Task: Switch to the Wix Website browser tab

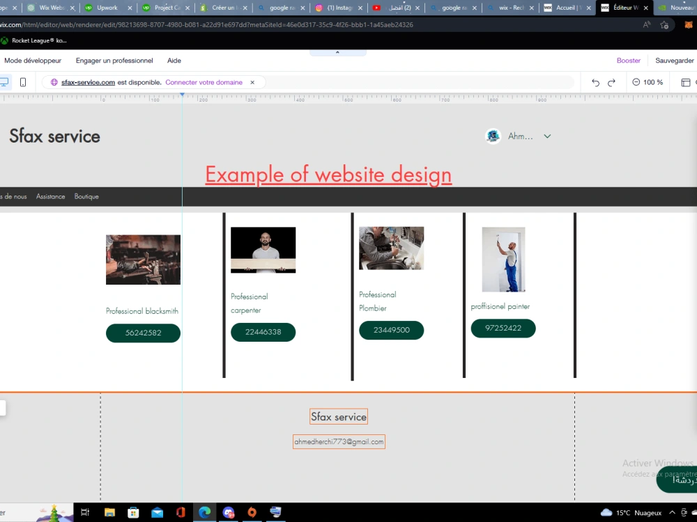Action: click(x=51, y=8)
